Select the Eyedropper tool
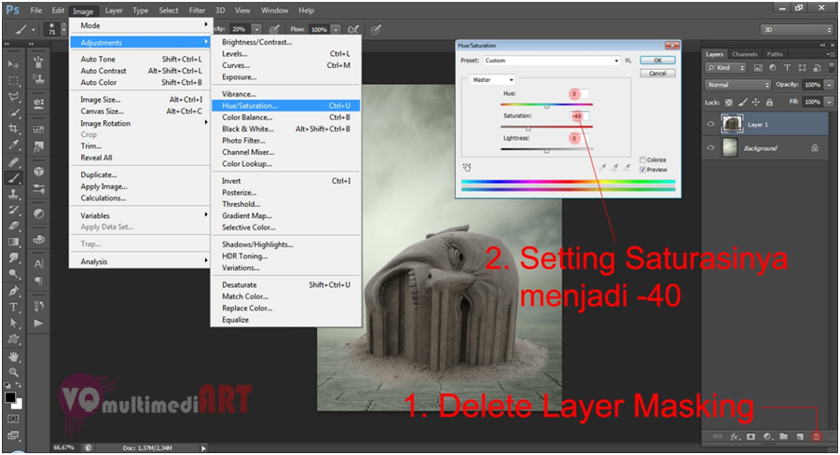The image size is (840, 455). (x=13, y=145)
